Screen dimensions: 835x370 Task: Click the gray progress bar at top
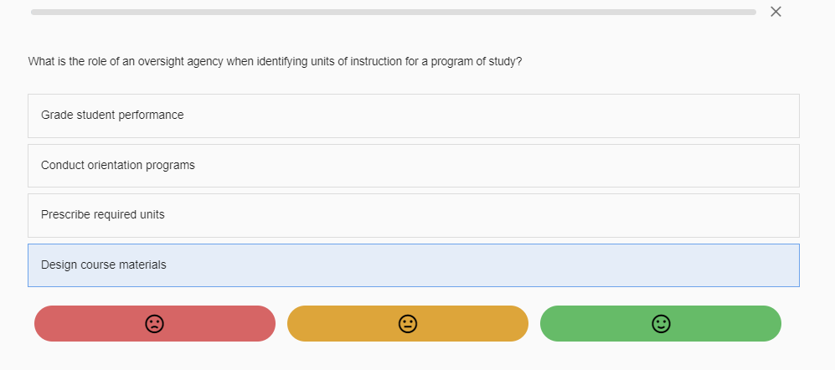pos(393,12)
